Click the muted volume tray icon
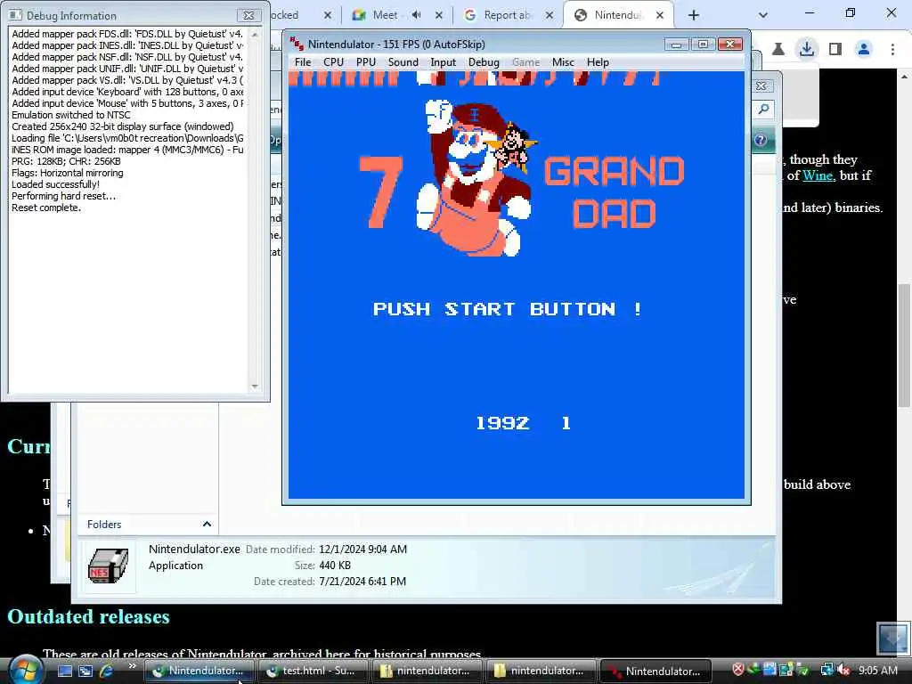 (843, 670)
